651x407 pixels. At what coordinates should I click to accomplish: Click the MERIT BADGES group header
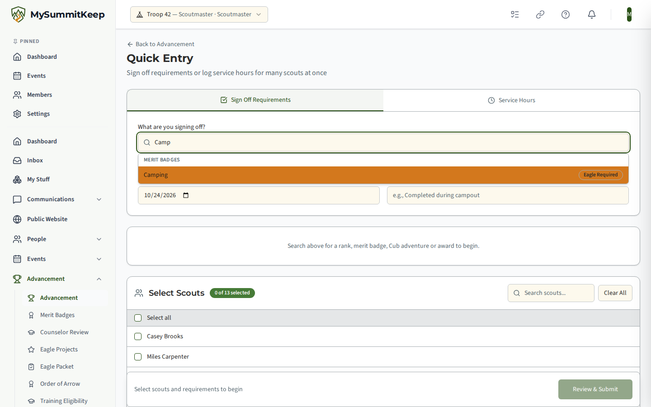click(162, 160)
